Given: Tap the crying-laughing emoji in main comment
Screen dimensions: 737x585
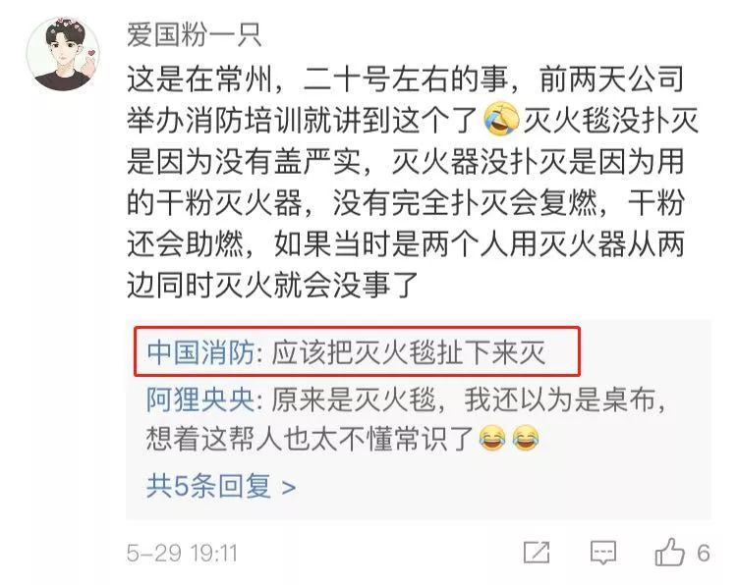Looking at the screenshot, I should click(501, 120).
